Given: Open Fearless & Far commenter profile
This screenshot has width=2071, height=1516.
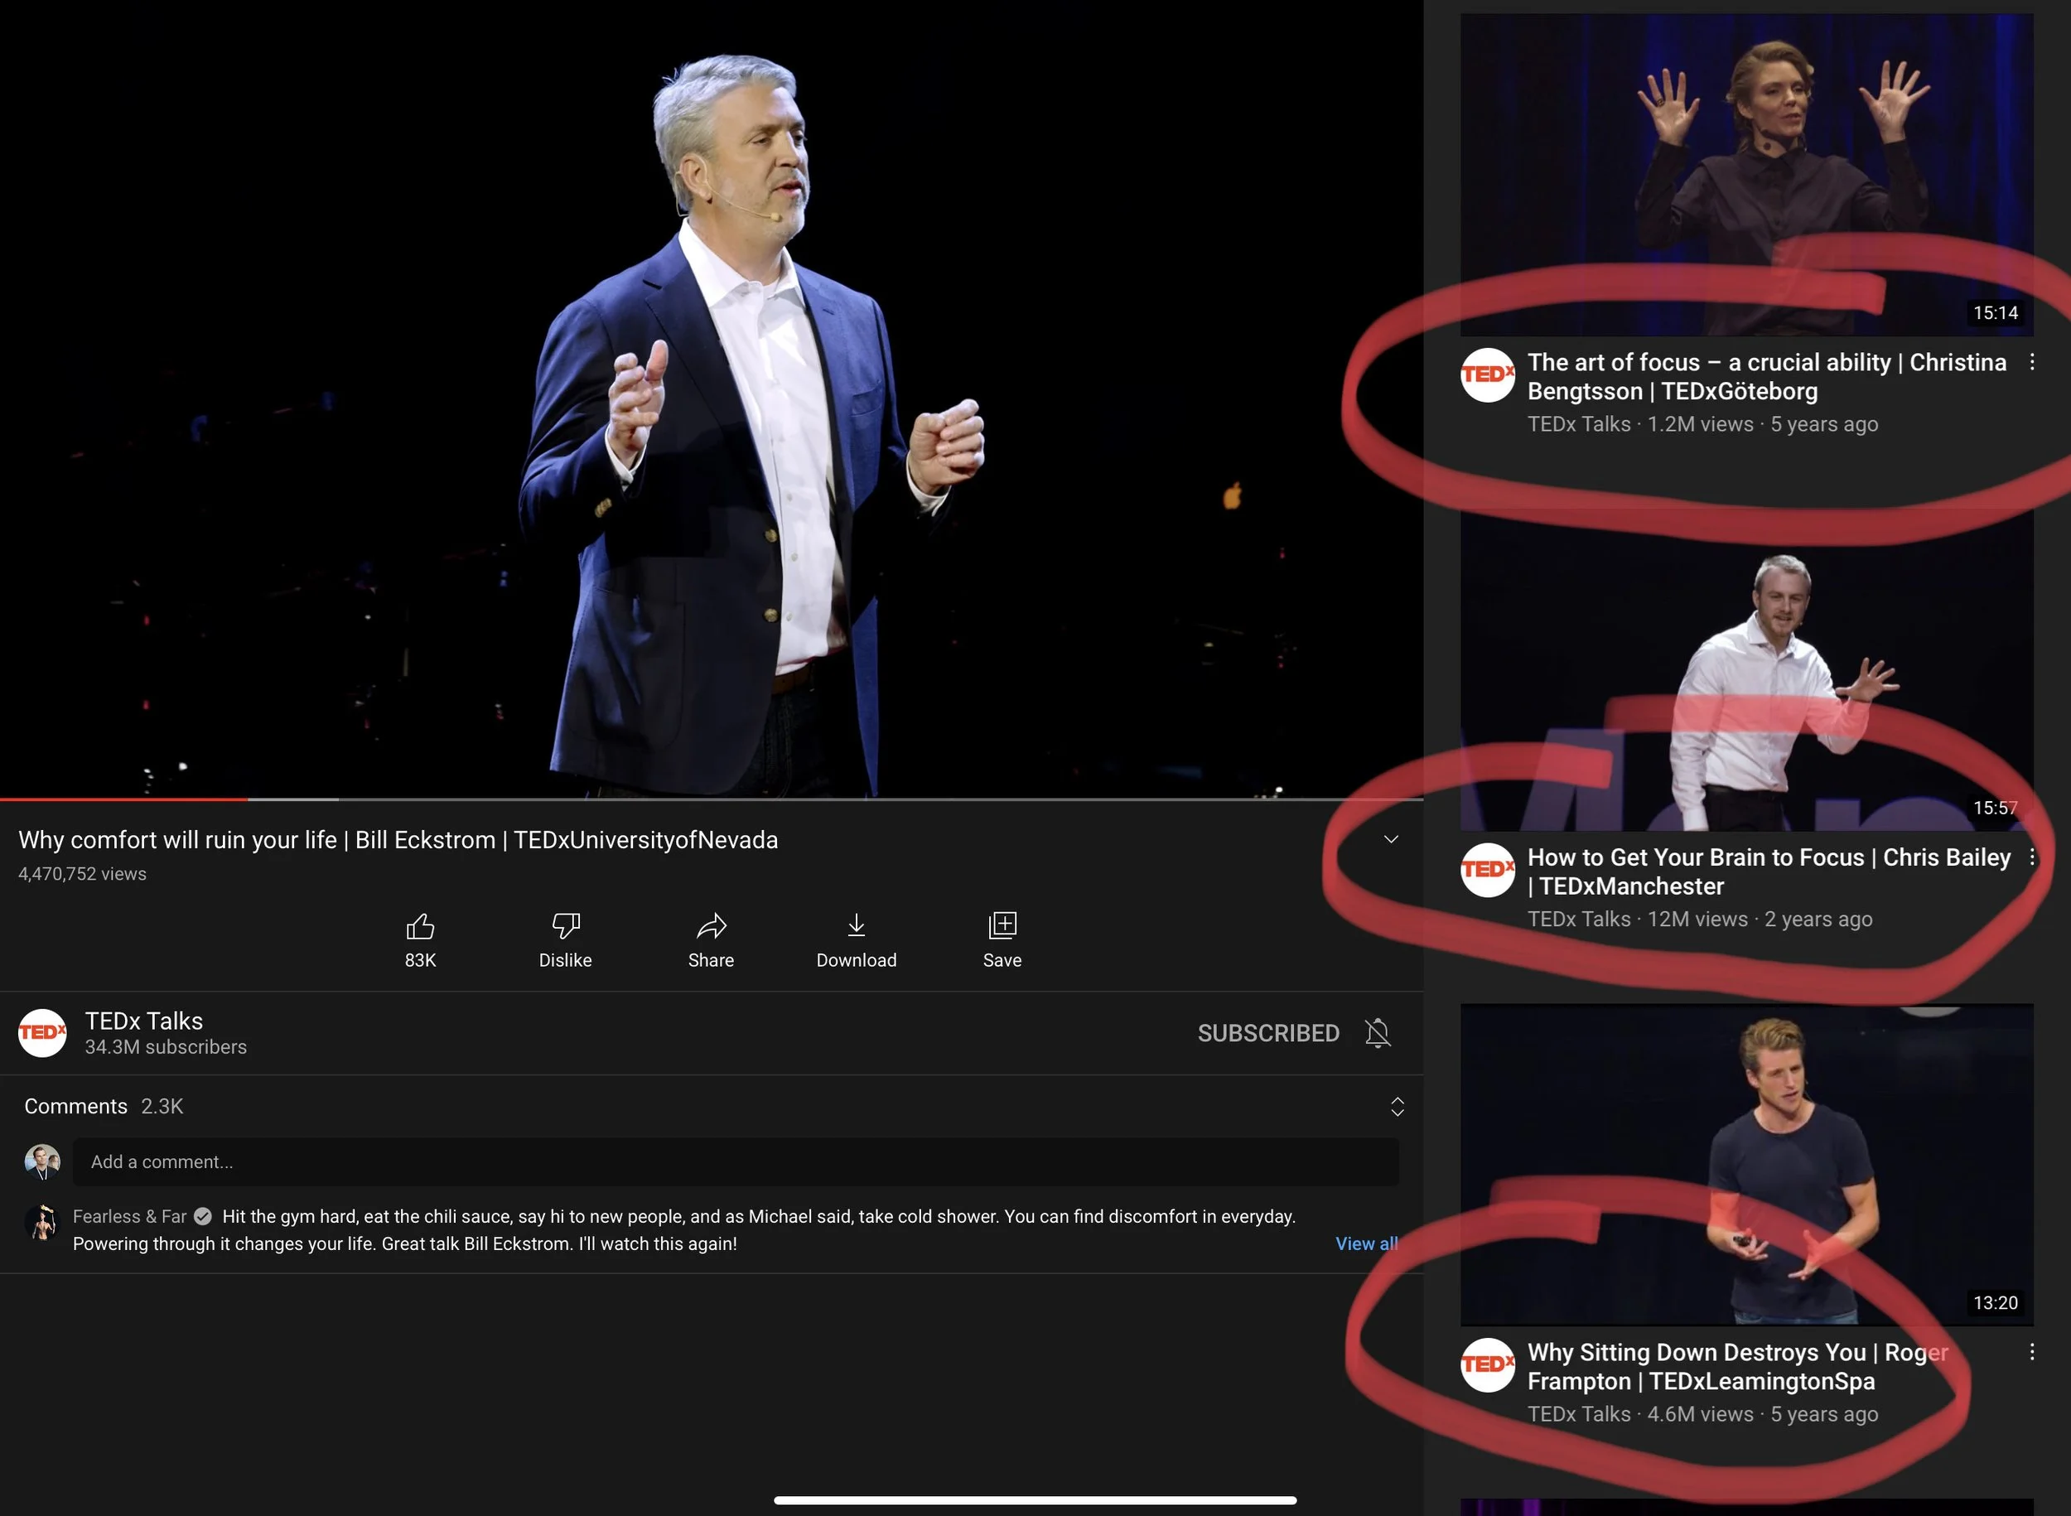Looking at the screenshot, I should point(41,1224).
